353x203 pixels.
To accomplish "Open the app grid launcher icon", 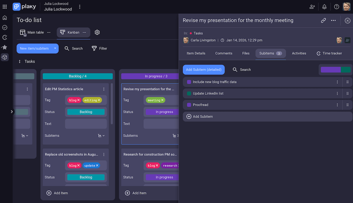I will point(5,6).
